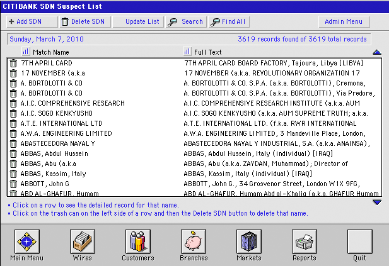Click trash can for A.I.C. COMPREHENSIVE RESEARCH

point(13,103)
